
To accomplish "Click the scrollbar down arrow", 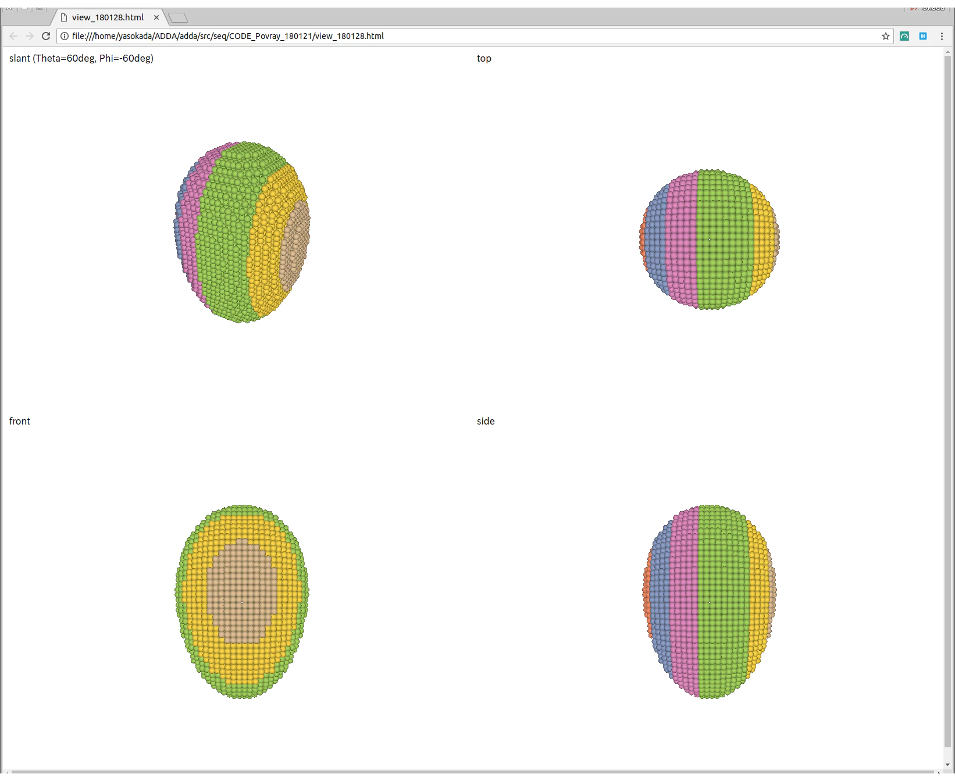I will 947,765.
